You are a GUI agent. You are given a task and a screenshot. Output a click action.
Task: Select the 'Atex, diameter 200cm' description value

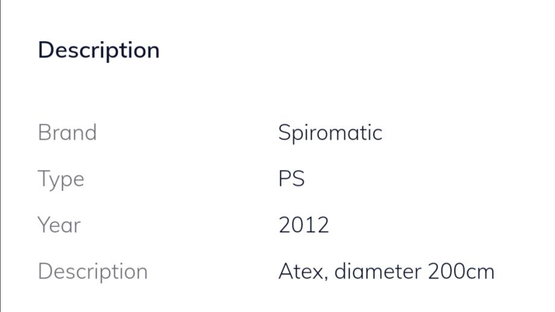[386, 272]
